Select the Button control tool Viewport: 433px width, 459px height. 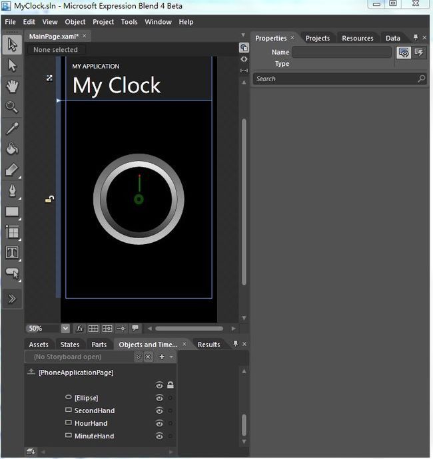click(x=12, y=273)
